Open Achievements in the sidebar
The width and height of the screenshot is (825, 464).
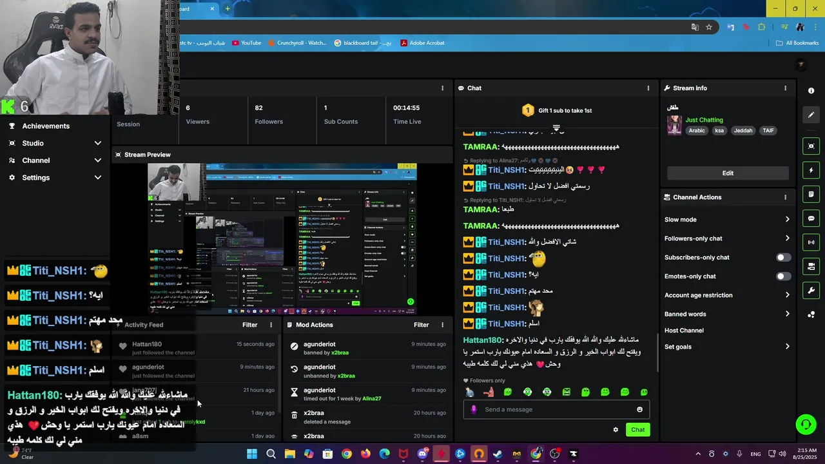pyautogui.click(x=46, y=126)
